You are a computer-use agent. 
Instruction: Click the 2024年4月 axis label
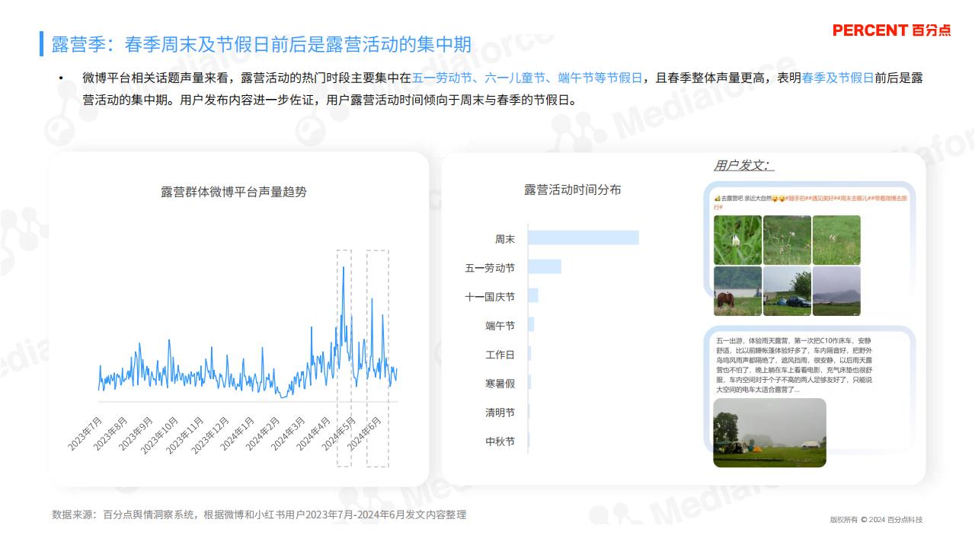[x=313, y=434]
